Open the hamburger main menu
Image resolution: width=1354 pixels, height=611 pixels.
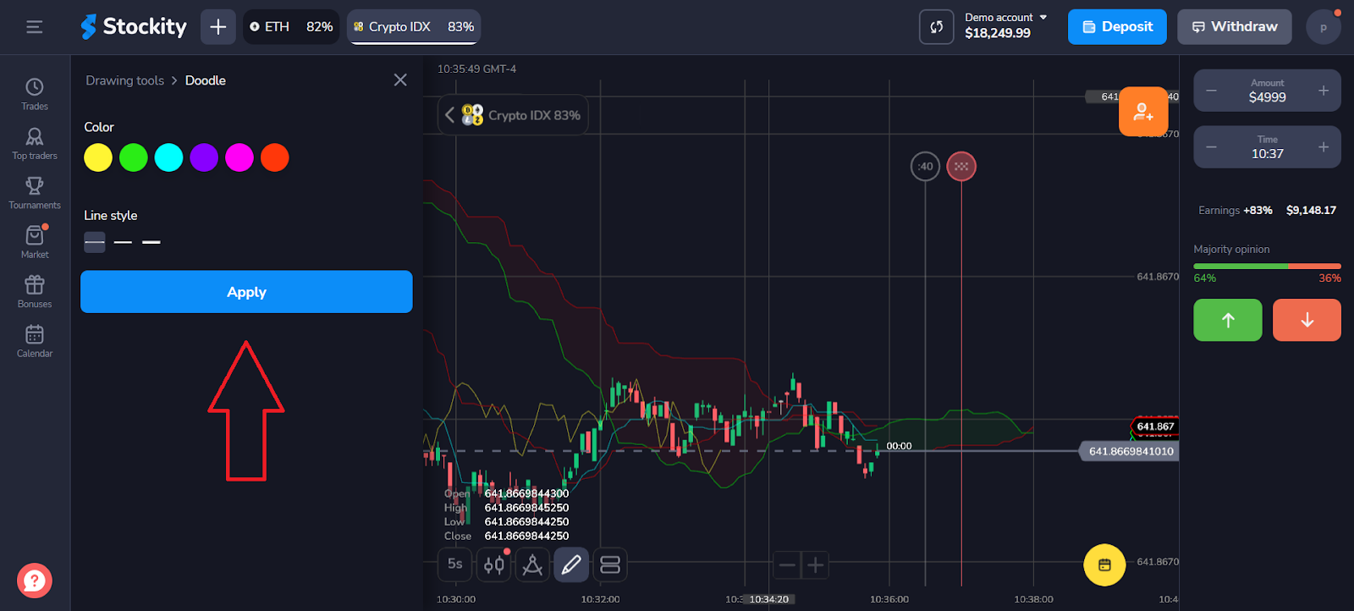pos(35,27)
